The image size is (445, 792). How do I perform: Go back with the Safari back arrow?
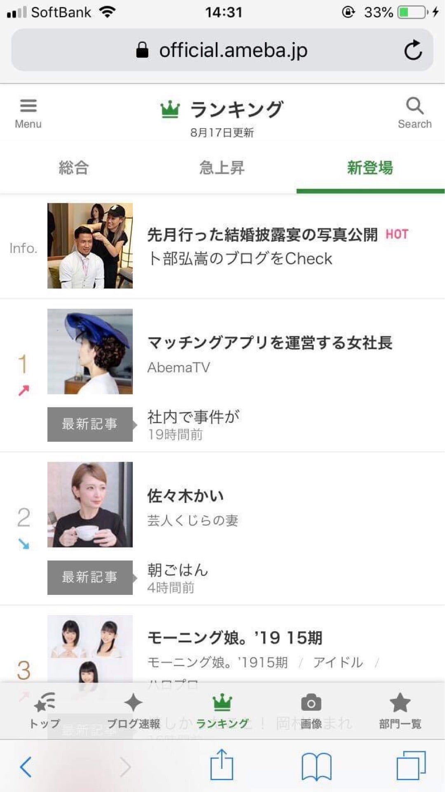pos(26,766)
